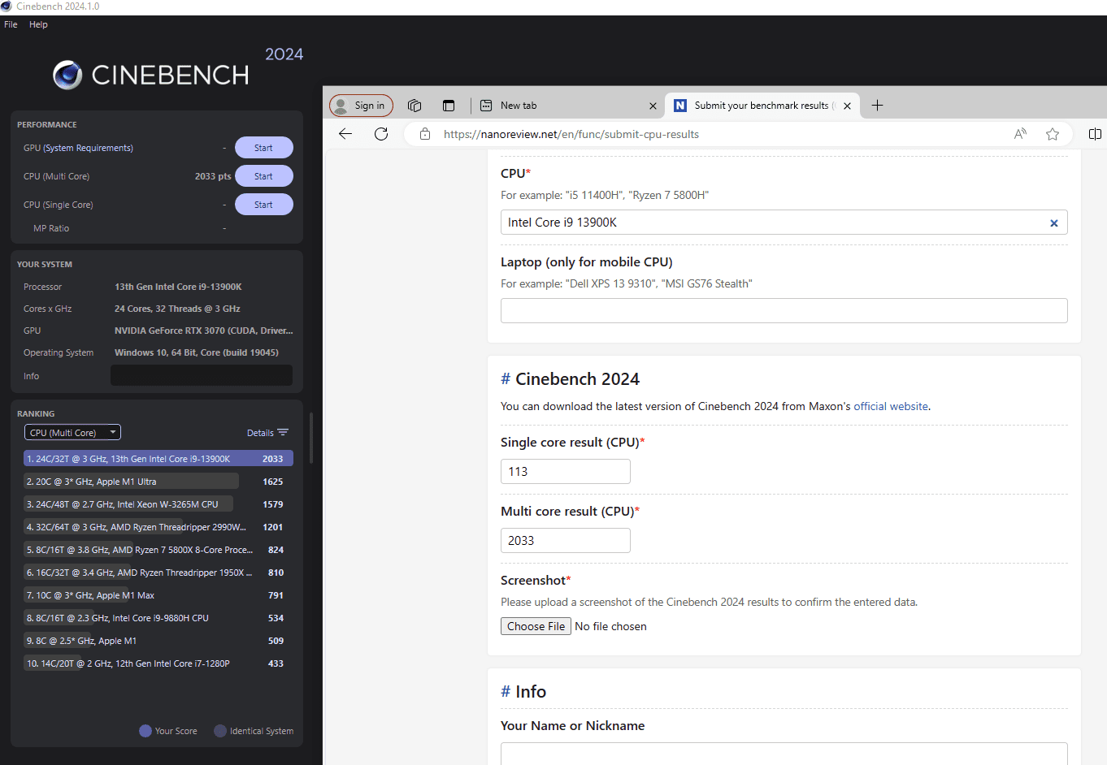The image size is (1107, 765).
Task: Switch to Submit your benchmark results tab
Action: click(762, 106)
